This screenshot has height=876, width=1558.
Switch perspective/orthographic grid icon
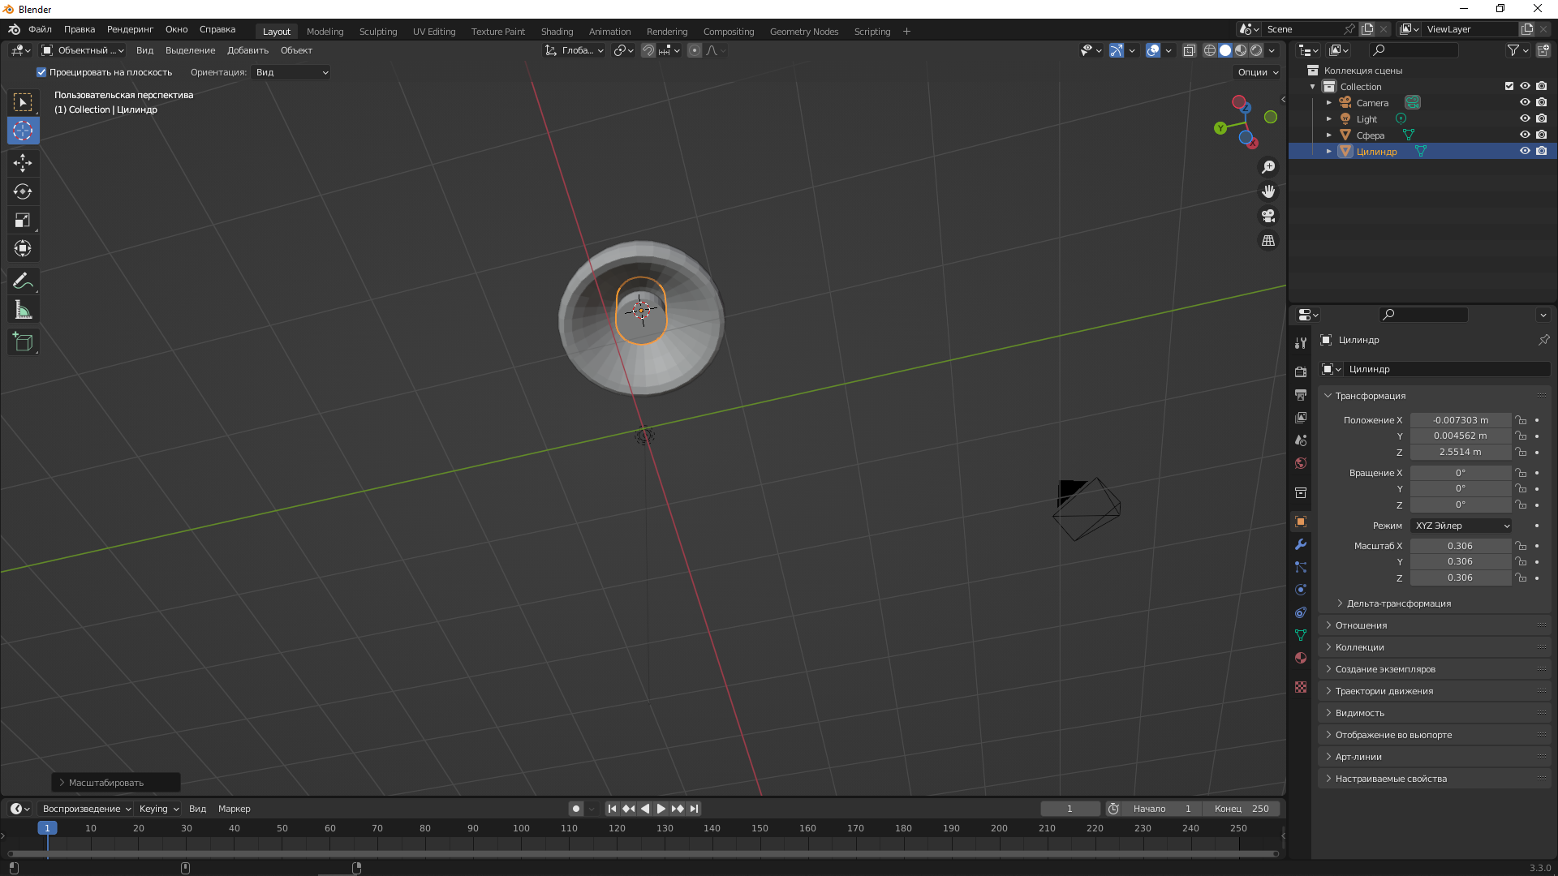point(1268,241)
